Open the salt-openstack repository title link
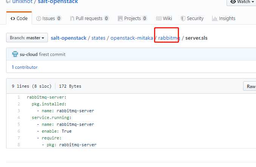Image resolution: width=256 pixels, height=167 pixels. pos(58,2)
